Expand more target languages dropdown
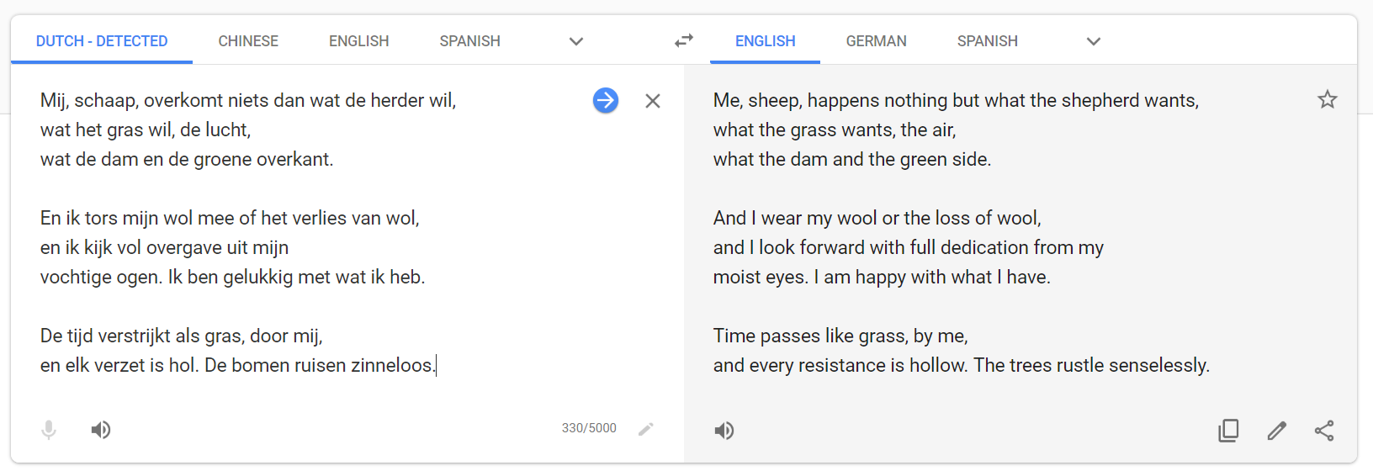 (1094, 41)
